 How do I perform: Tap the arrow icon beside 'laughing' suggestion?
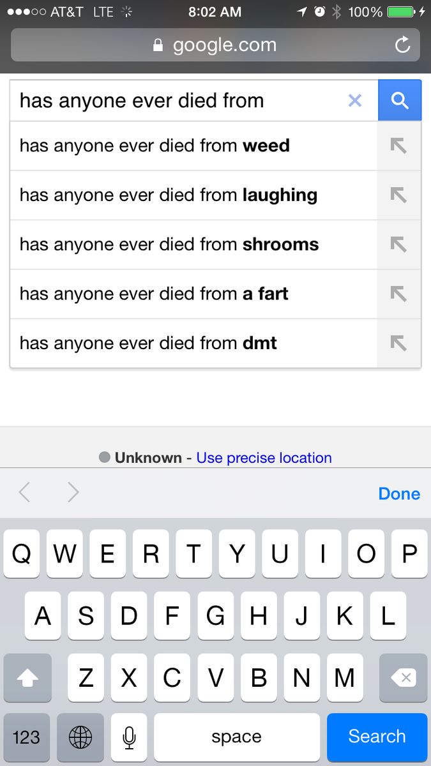pos(398,195)
